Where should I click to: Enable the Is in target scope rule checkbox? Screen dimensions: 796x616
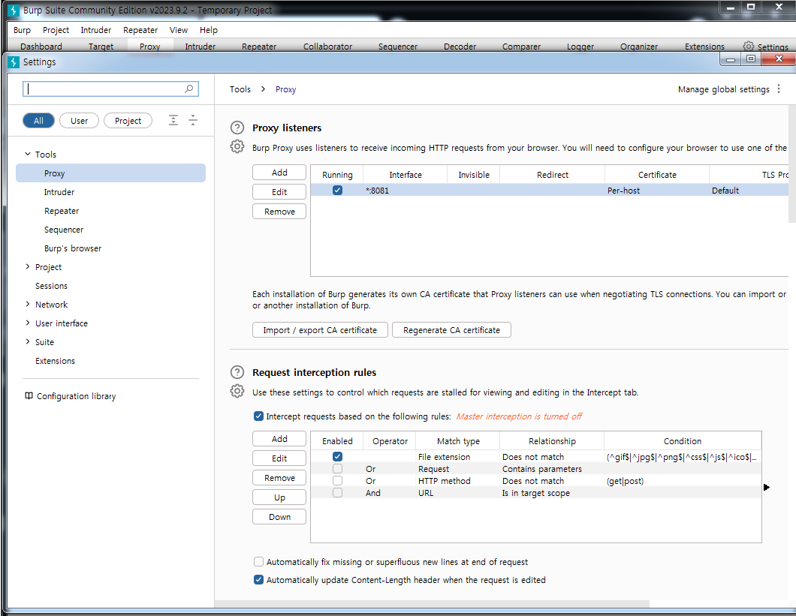(338, 493)
